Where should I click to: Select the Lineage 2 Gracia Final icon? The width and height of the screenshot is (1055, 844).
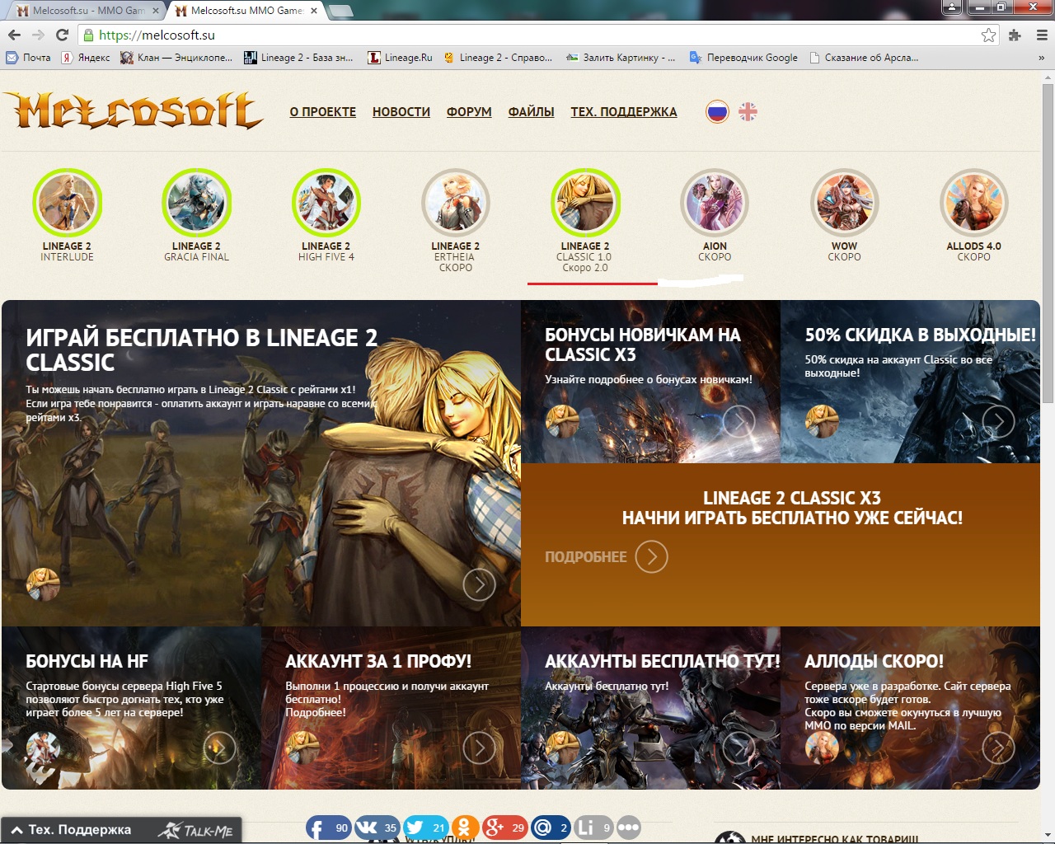click(197, 203)
